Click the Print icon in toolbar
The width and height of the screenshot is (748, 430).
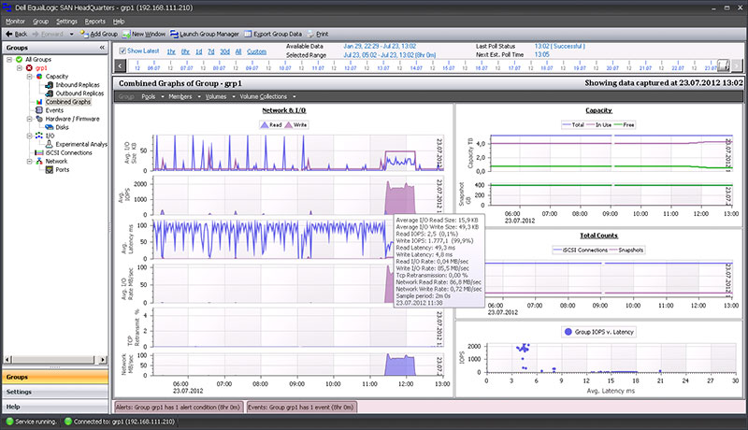tap(310, 34)
